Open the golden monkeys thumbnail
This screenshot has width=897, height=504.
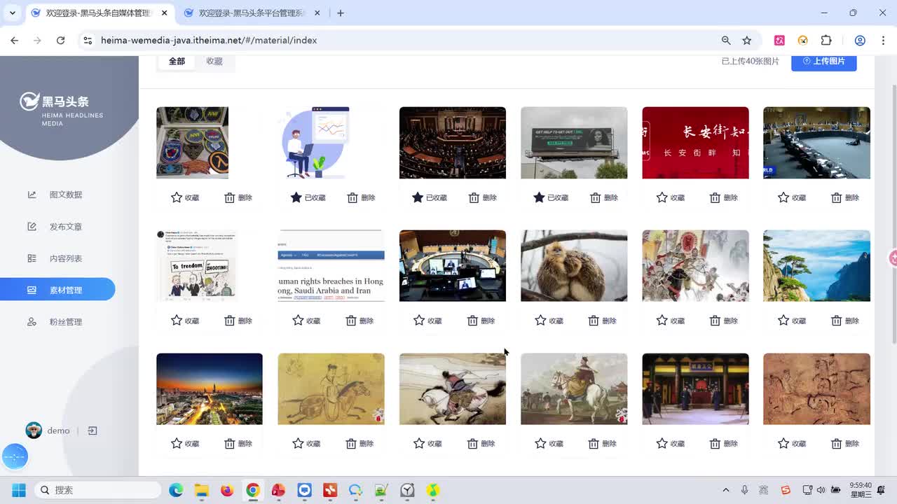click(574, 266)
